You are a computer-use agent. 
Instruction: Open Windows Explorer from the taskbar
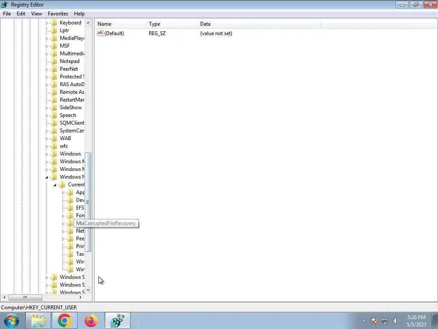click(x=38, y=320)
